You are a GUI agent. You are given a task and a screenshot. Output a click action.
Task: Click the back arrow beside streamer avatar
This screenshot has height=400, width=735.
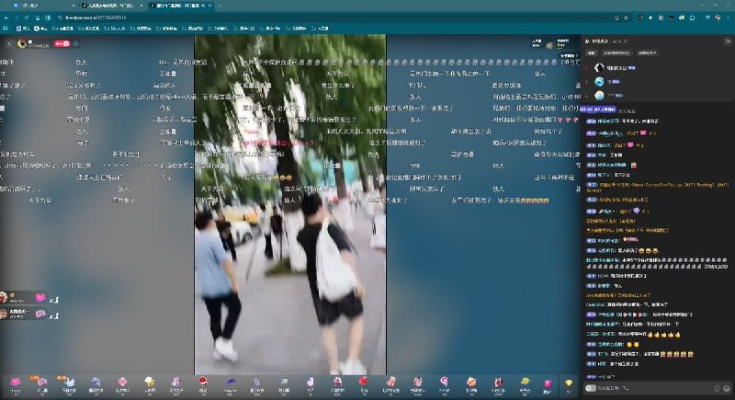[9, 43]
